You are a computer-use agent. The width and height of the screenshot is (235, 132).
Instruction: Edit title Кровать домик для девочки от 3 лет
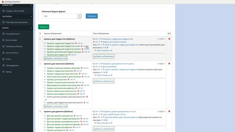101,111
